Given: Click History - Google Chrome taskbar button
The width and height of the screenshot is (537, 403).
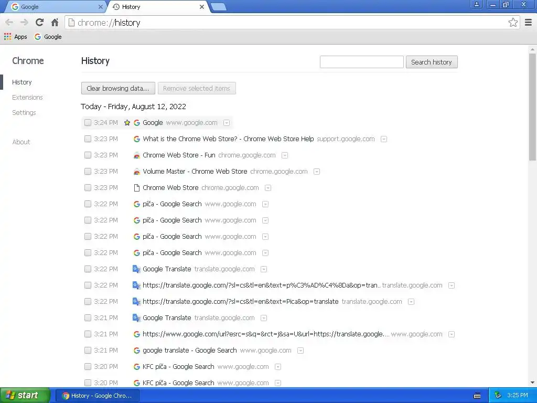Looking at the screenshot, I should click(x=98, y=396).
